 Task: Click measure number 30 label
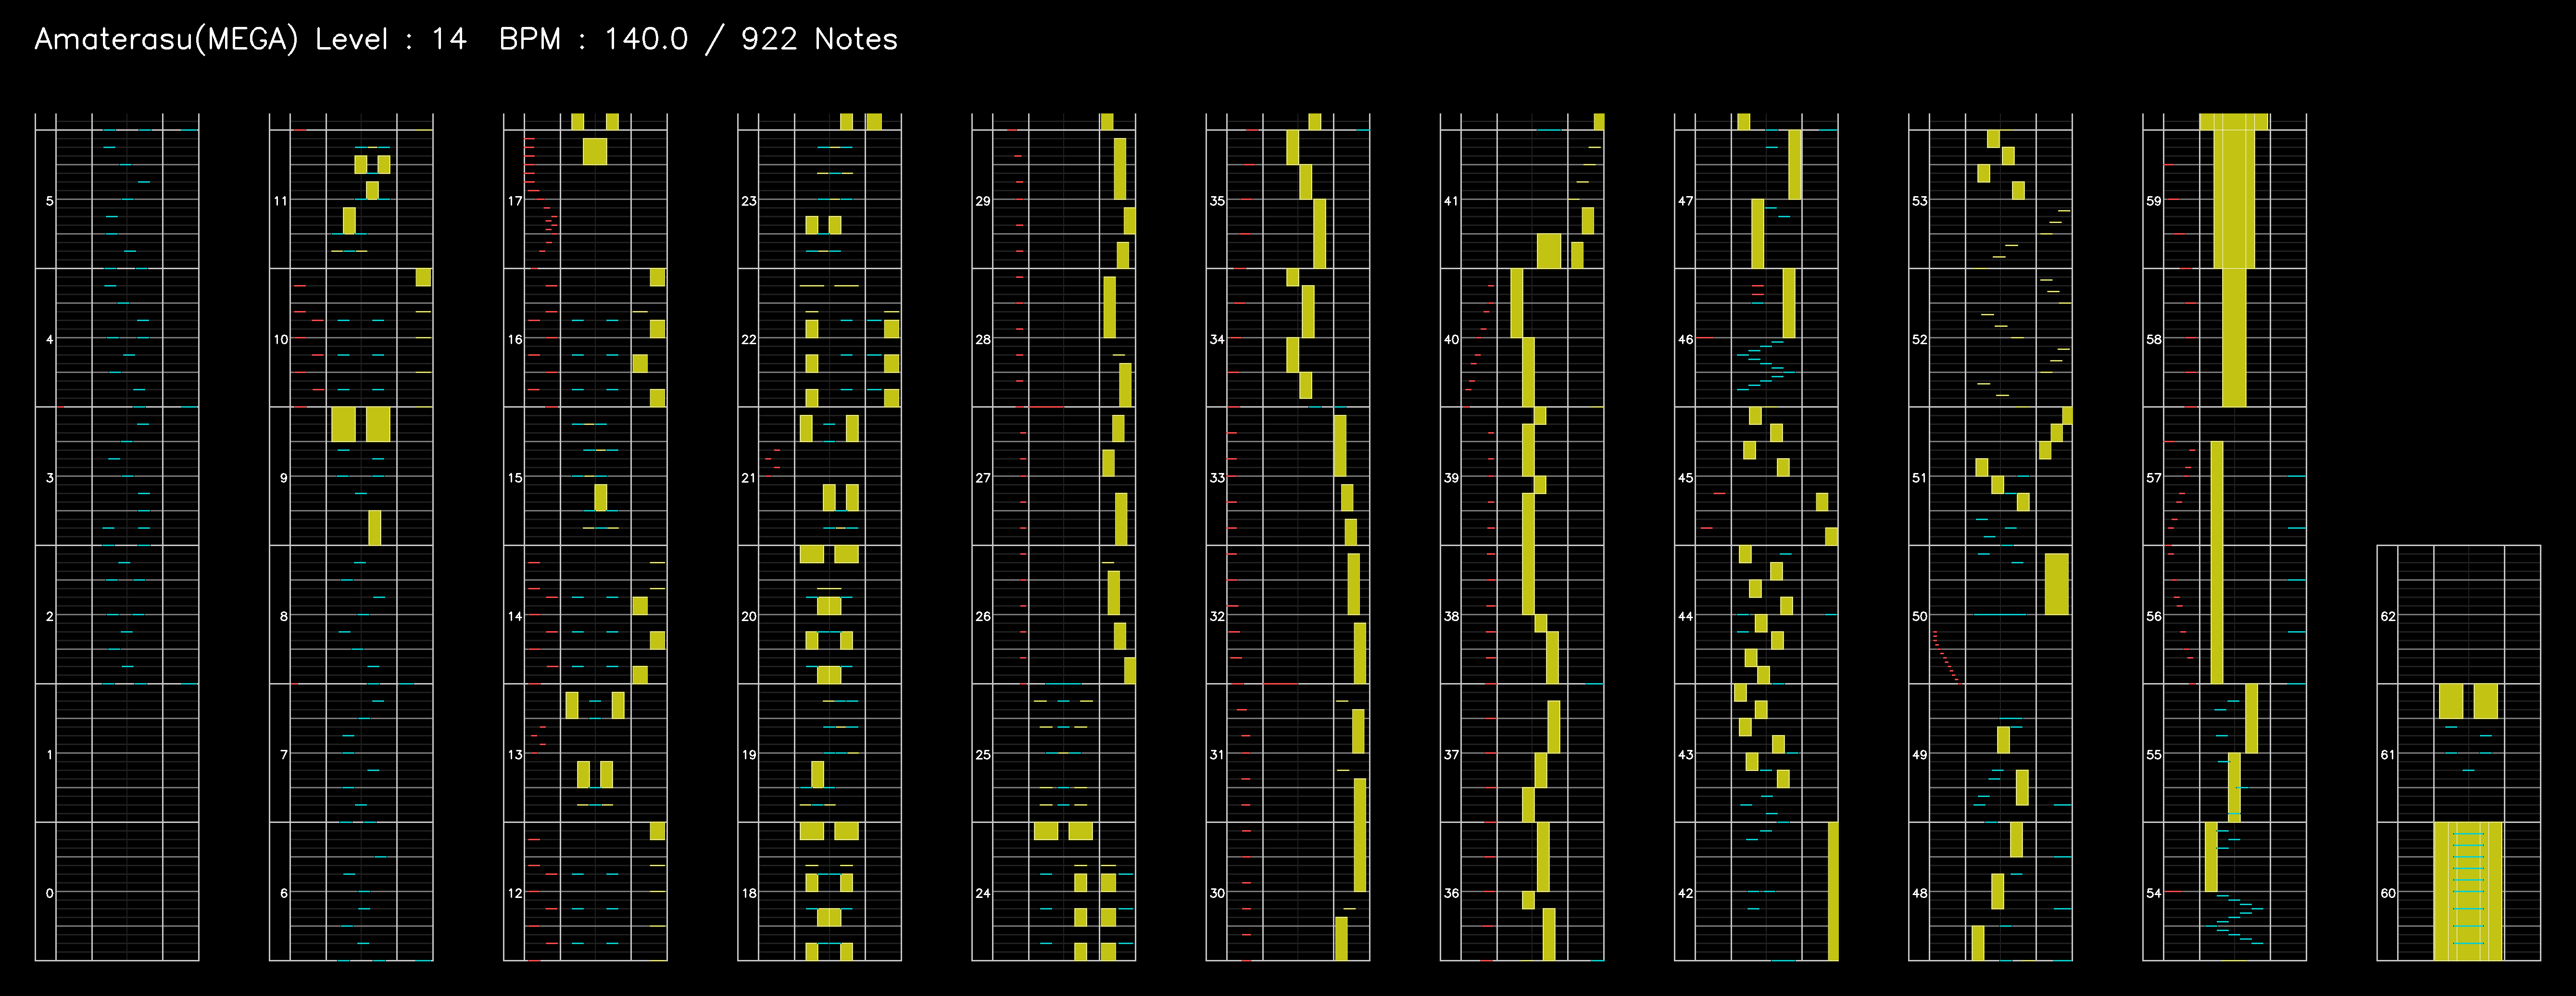(1217, 893)
